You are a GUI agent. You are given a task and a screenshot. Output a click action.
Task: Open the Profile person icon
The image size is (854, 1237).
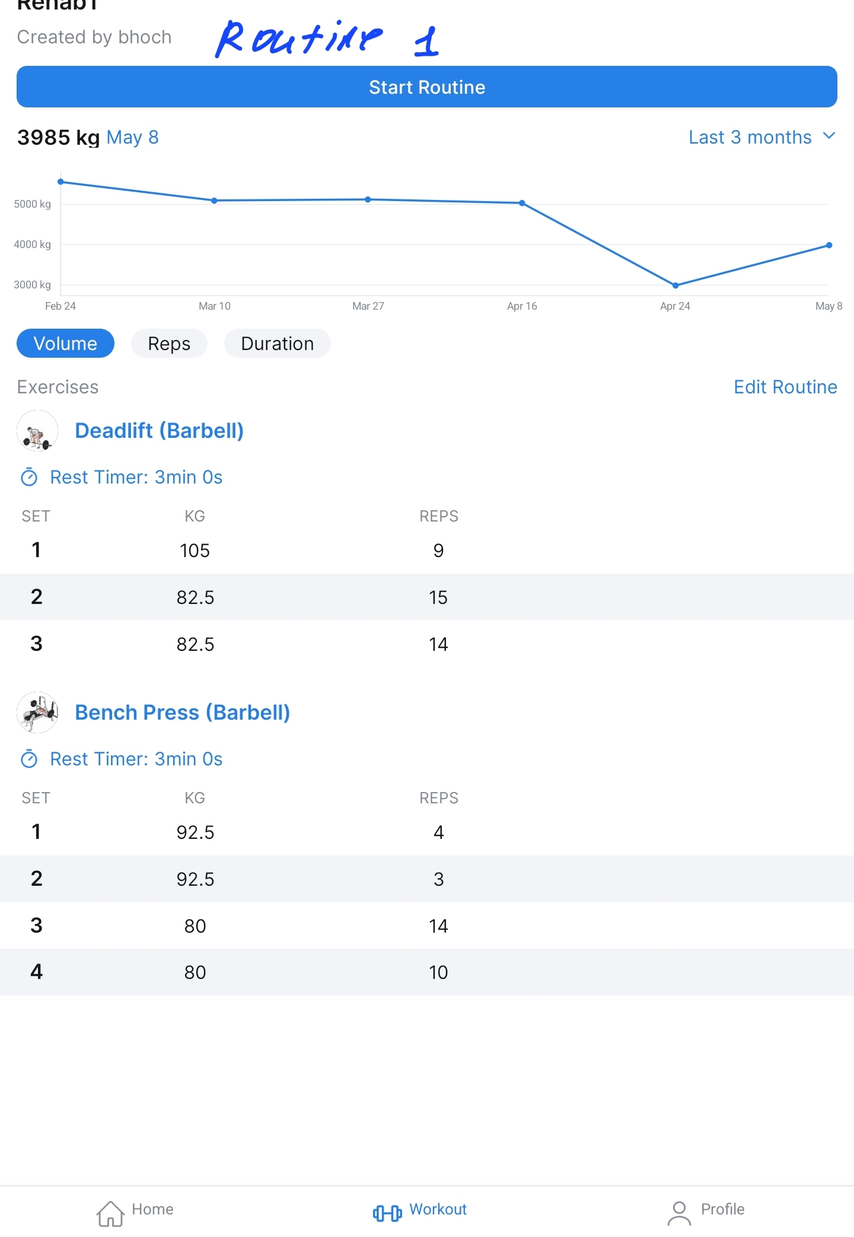[679, 1213]
